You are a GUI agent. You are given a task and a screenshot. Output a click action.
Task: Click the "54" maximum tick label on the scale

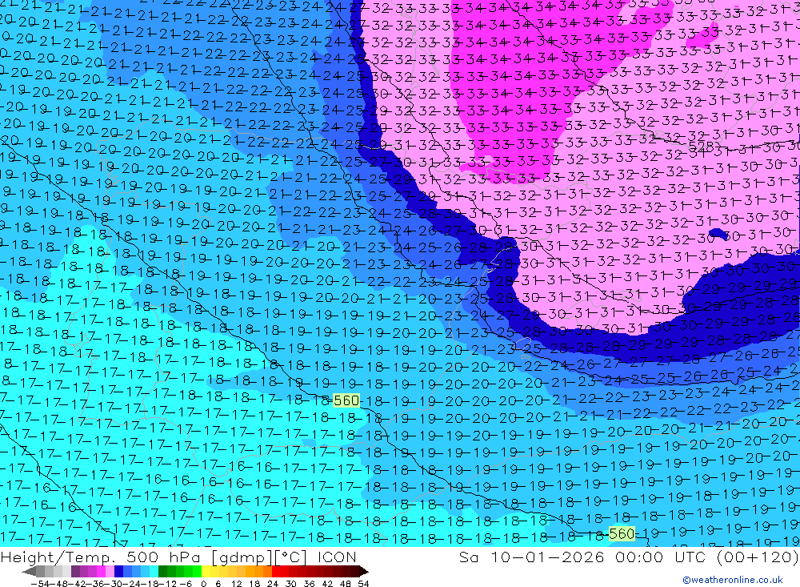[363, 584]
